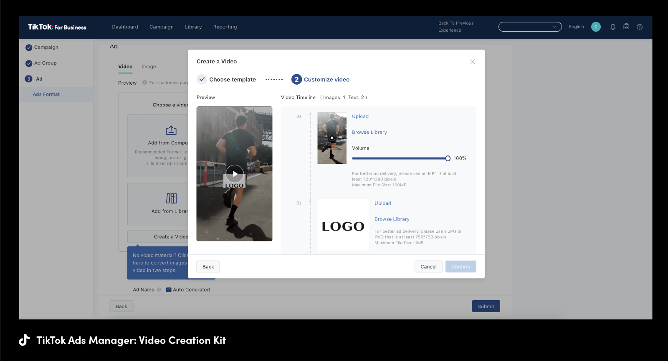The width and height of the screenshot is (668, 361).
Task: Click the Ad Name info icon
Action: 159,290
